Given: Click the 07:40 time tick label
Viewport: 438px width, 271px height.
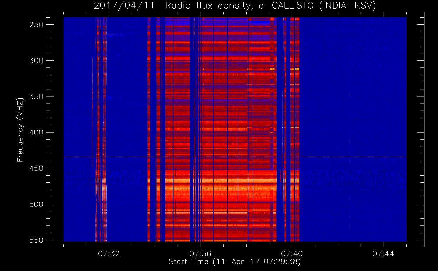Looking at the screenshot, I should point(292,254).
